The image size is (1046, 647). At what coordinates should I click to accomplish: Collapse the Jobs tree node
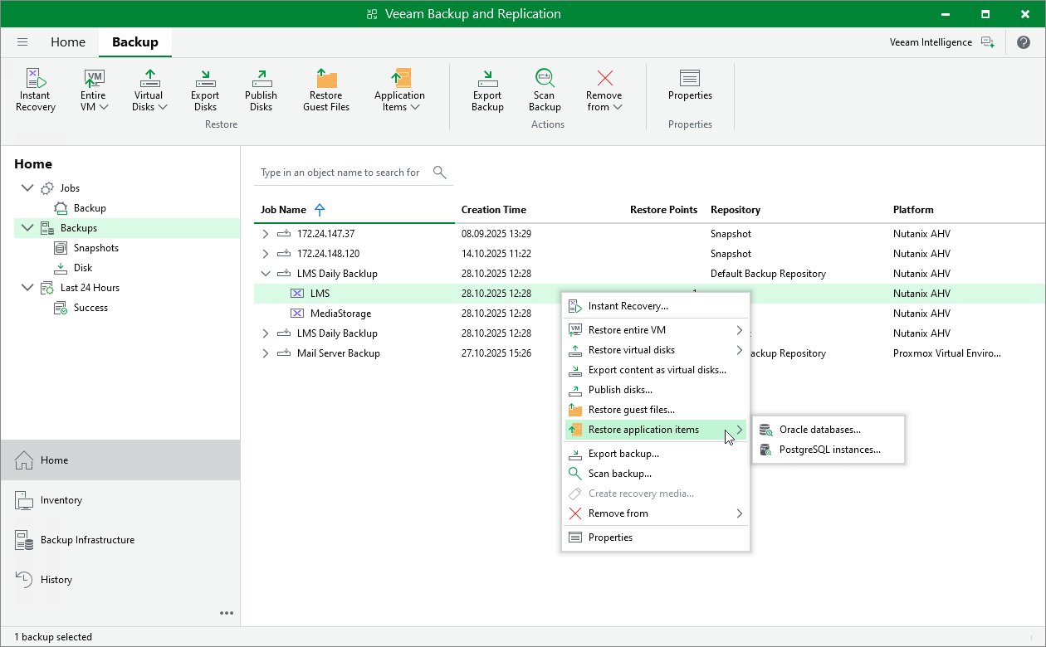click(x=27, y=188)
